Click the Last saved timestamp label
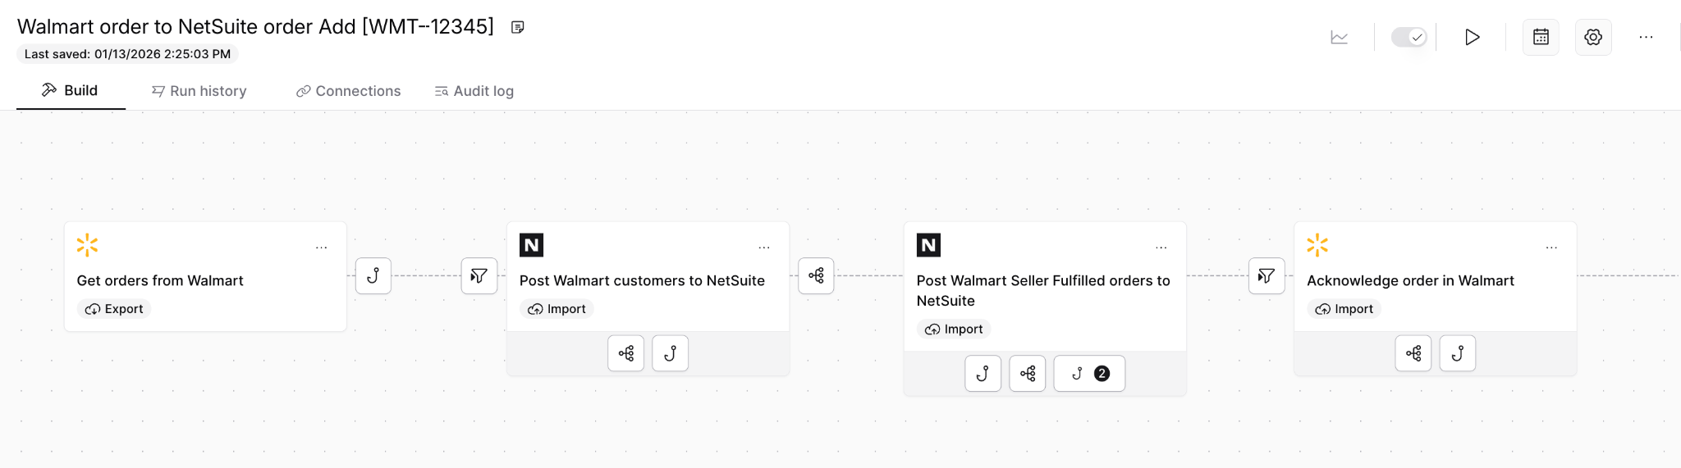Image resolution: width=1681 pixels, height=468 pixels. pos(127,54)
